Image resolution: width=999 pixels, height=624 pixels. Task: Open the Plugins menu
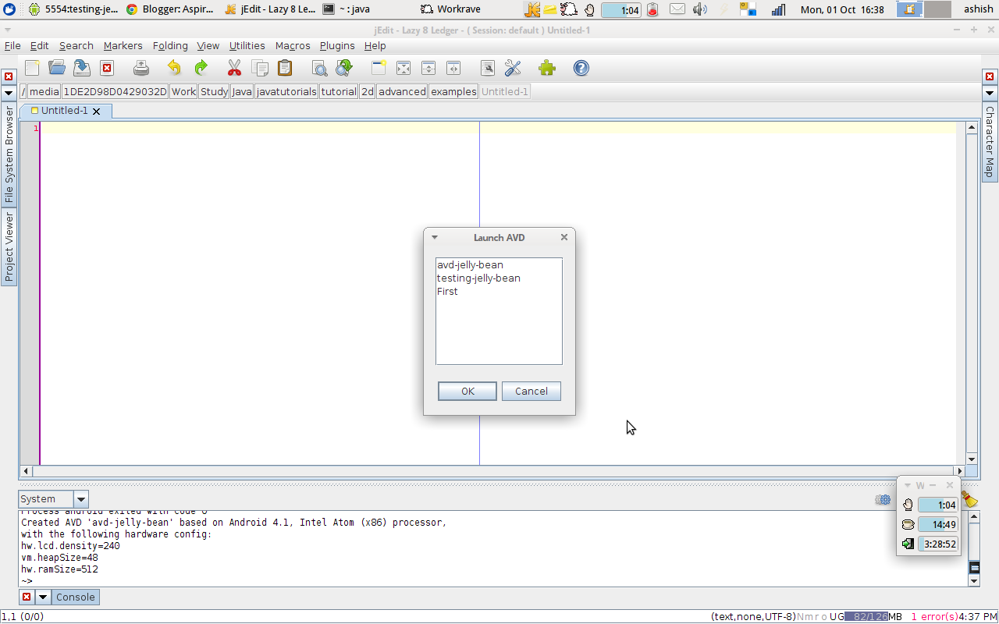336,45
